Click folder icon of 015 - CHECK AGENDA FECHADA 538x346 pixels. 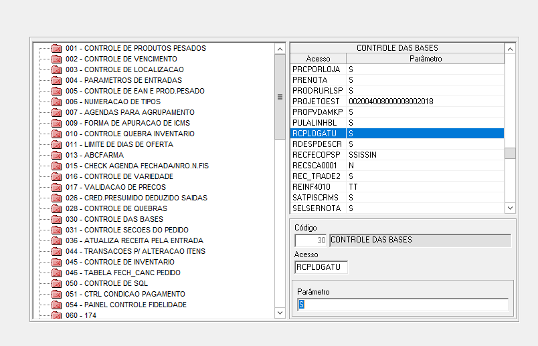click(x=56, y=166)
